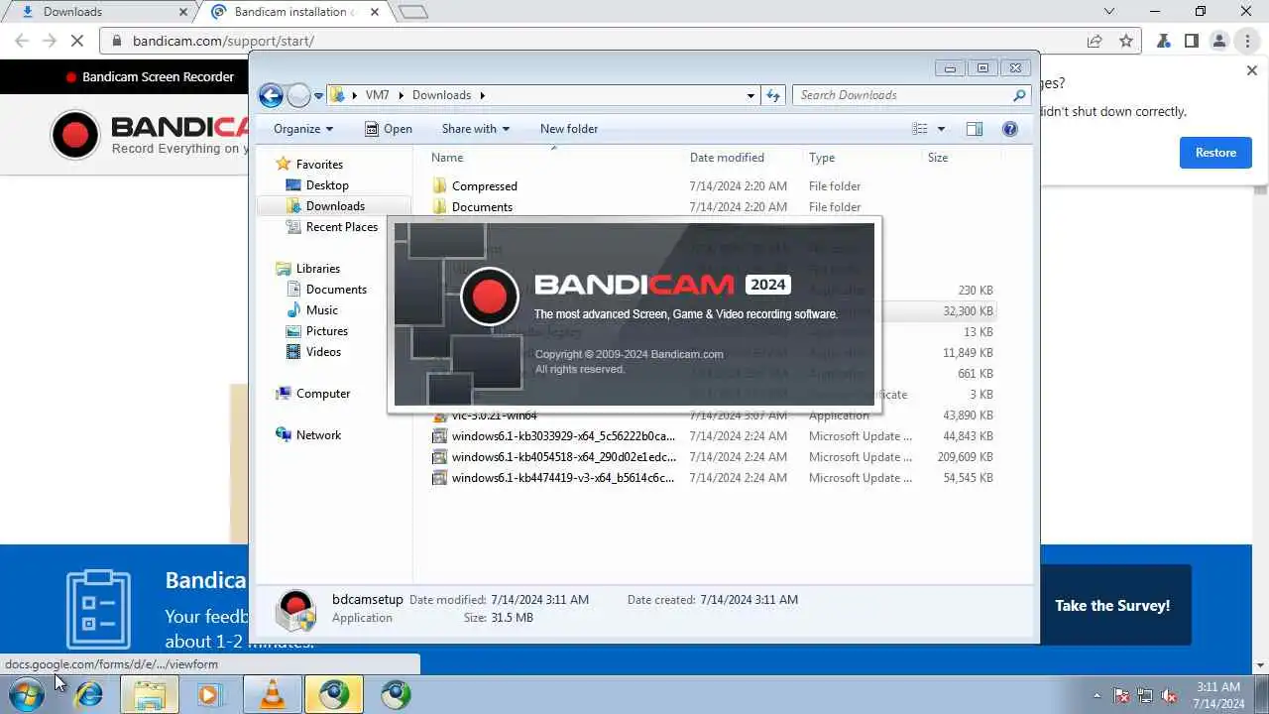Open the Share with dropdown menu
The width and height of the screenshot is (1269, 714).
coord(476,129)
